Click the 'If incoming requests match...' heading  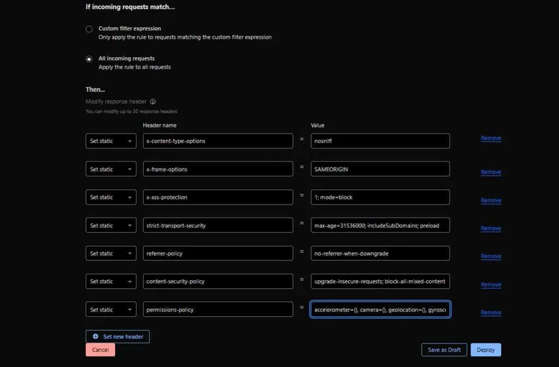(130, 7)
